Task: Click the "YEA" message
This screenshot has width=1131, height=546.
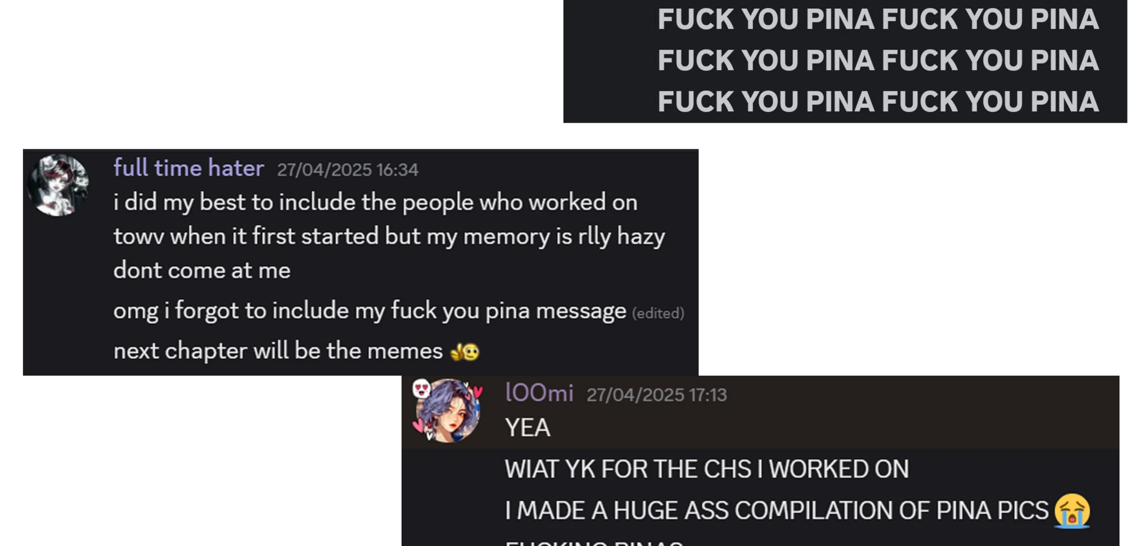Action: click(x=527, y=428)
